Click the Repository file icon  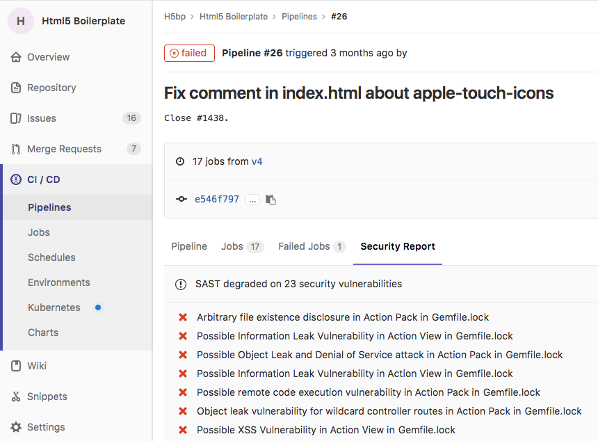click(x=16, y=88)
